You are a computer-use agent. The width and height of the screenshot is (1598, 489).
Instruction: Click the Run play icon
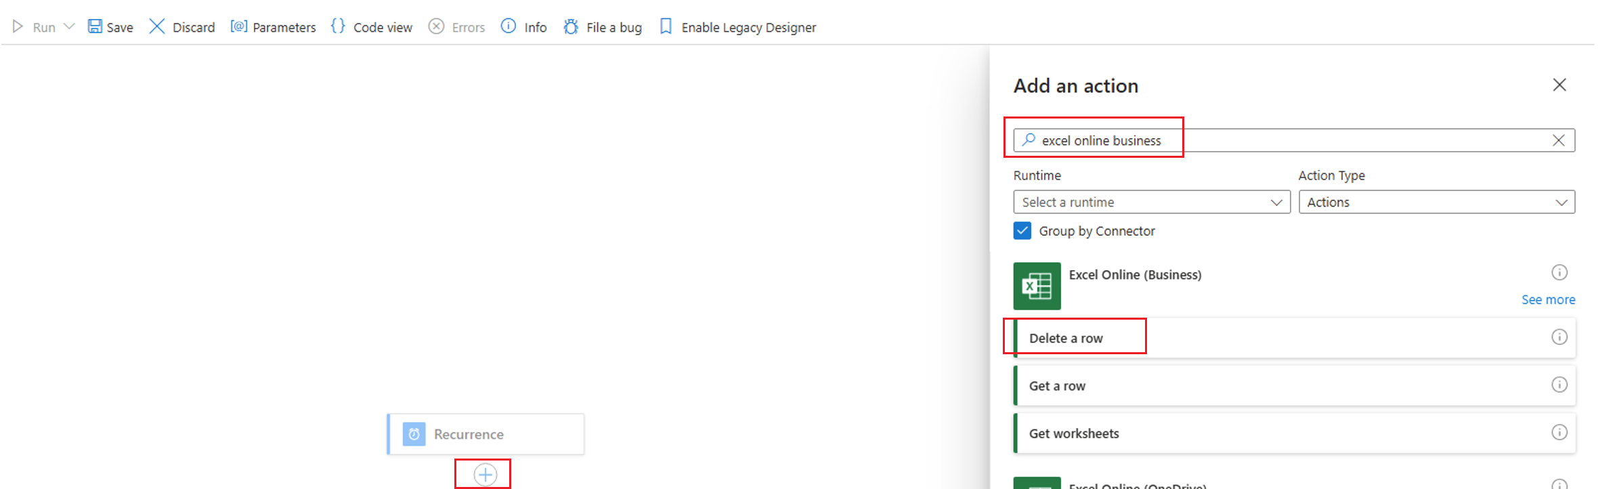coord(18,26)
